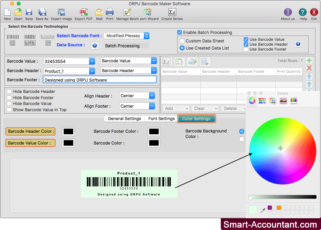Click the green add row plus icon
This screenshot has height=230, width=321.
[x=309, y=61]
